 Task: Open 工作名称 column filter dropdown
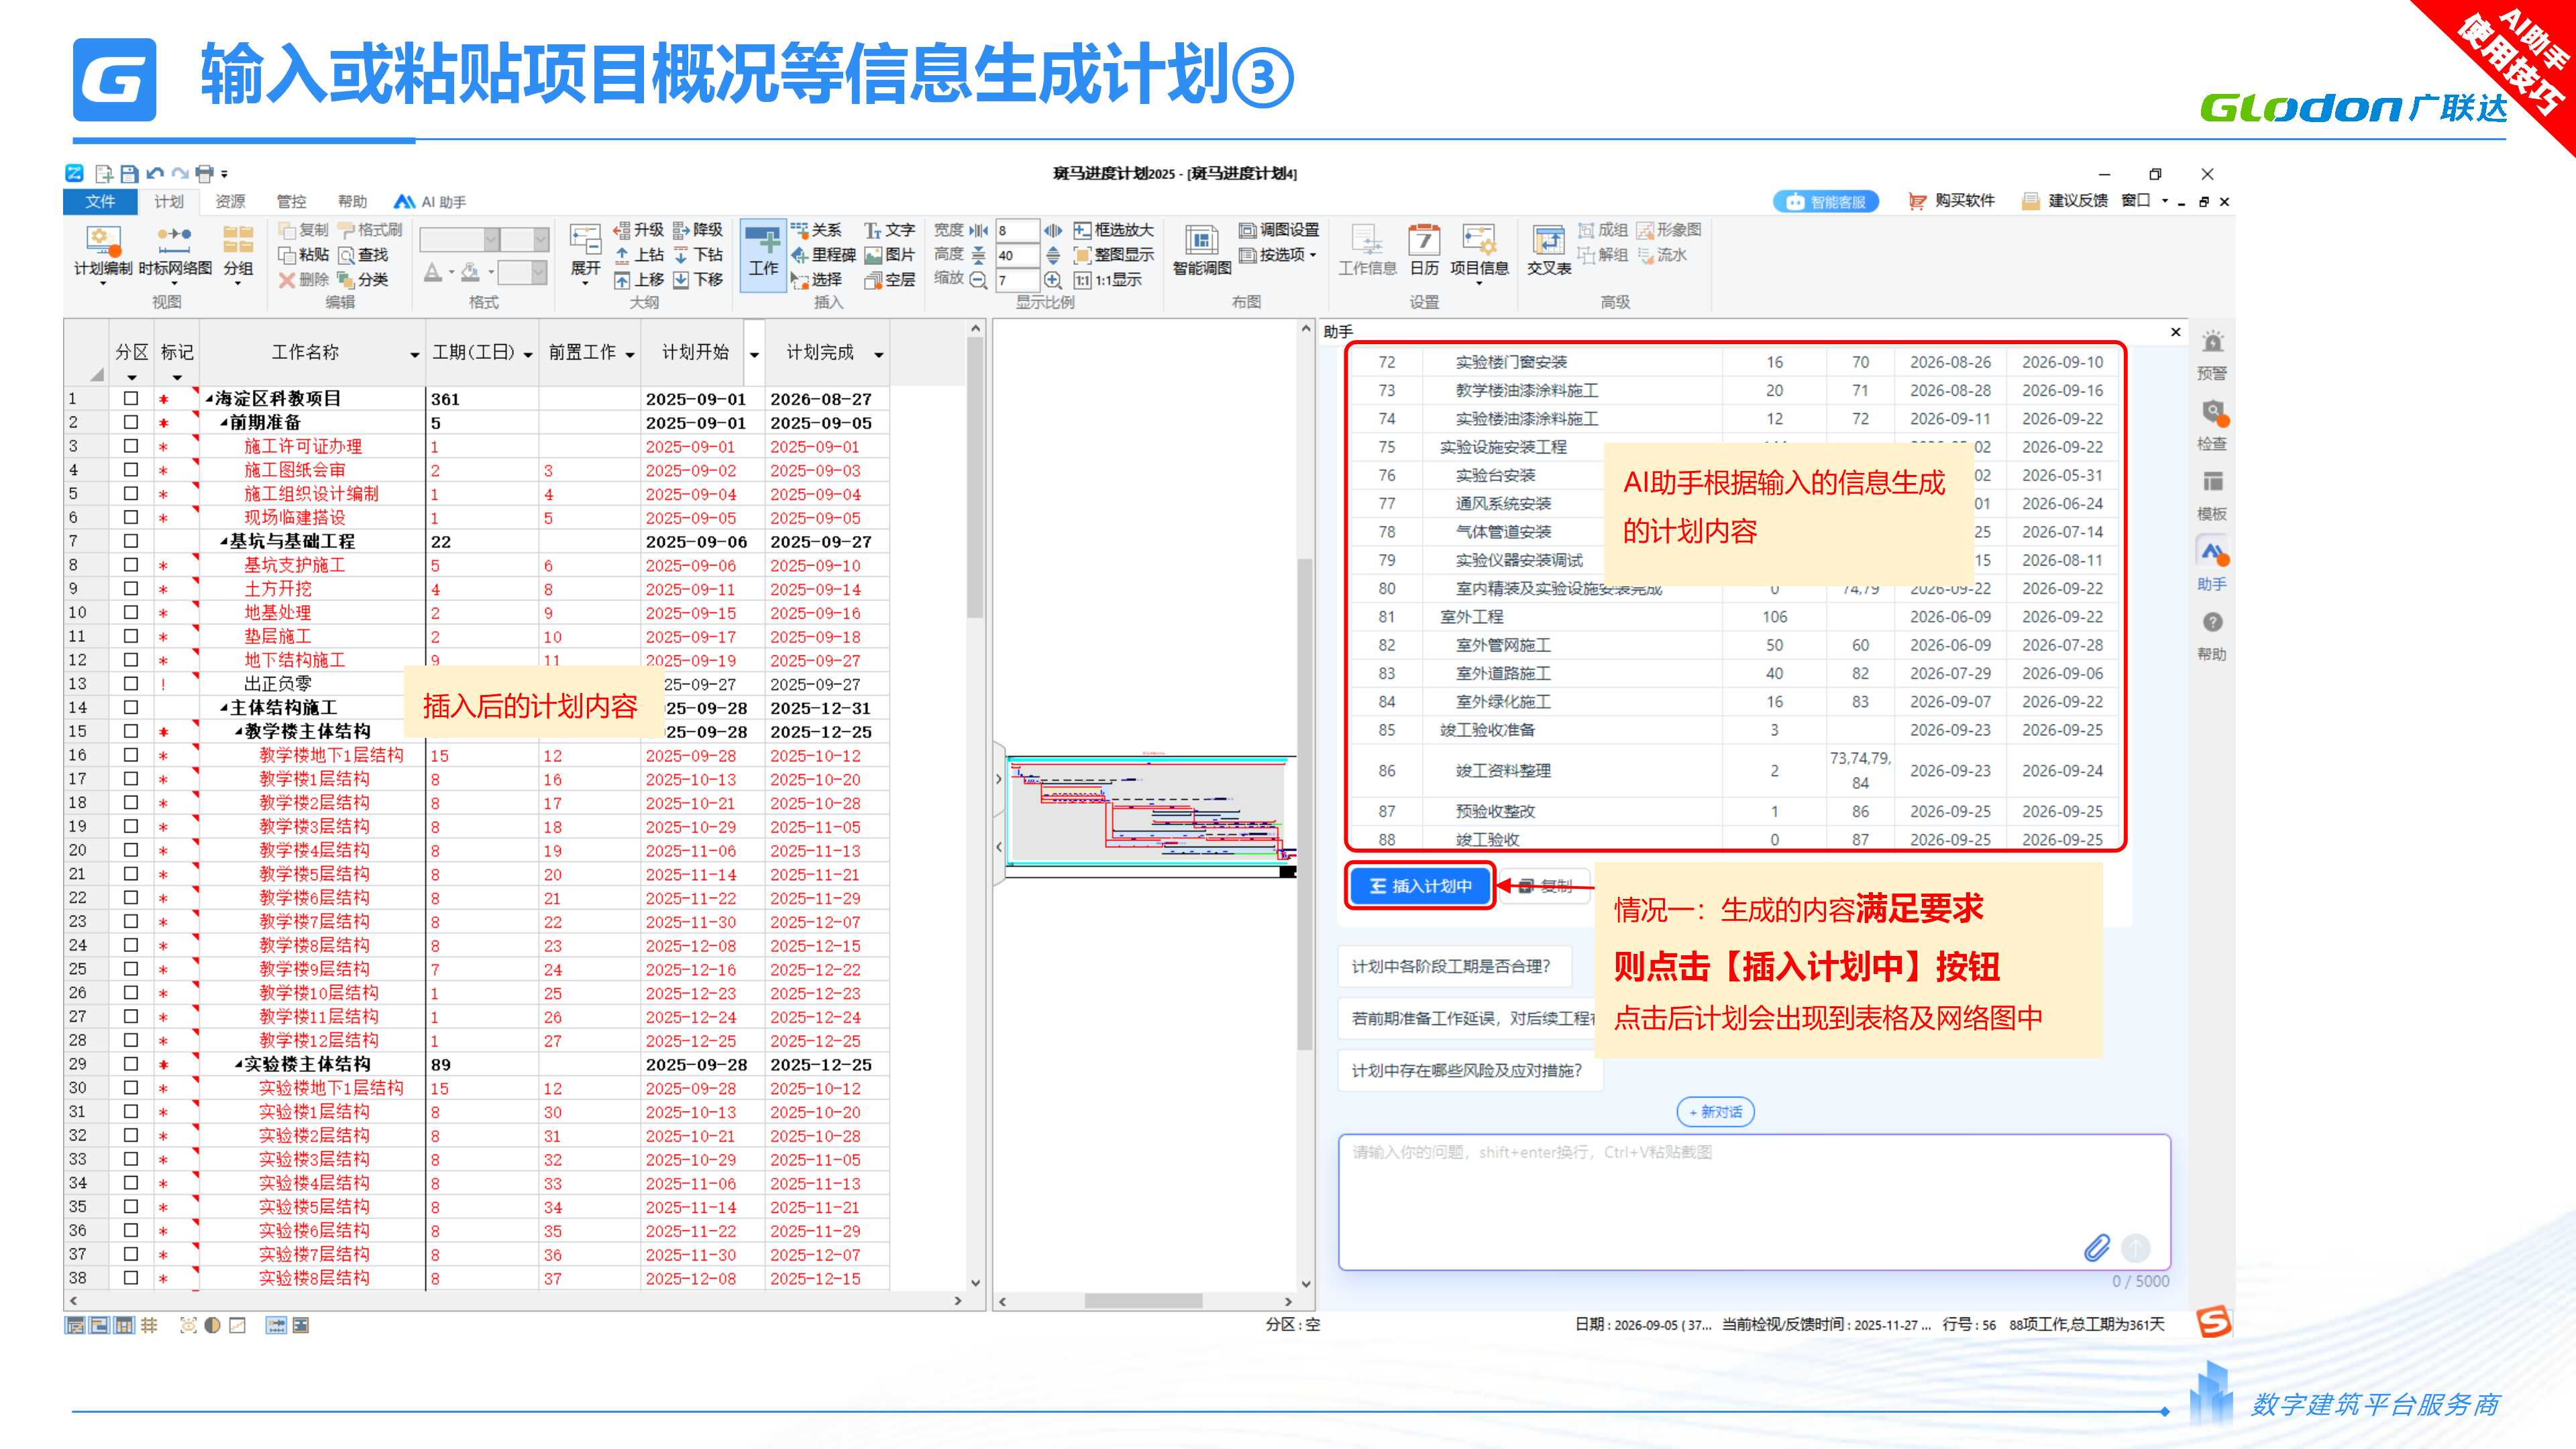414,355
